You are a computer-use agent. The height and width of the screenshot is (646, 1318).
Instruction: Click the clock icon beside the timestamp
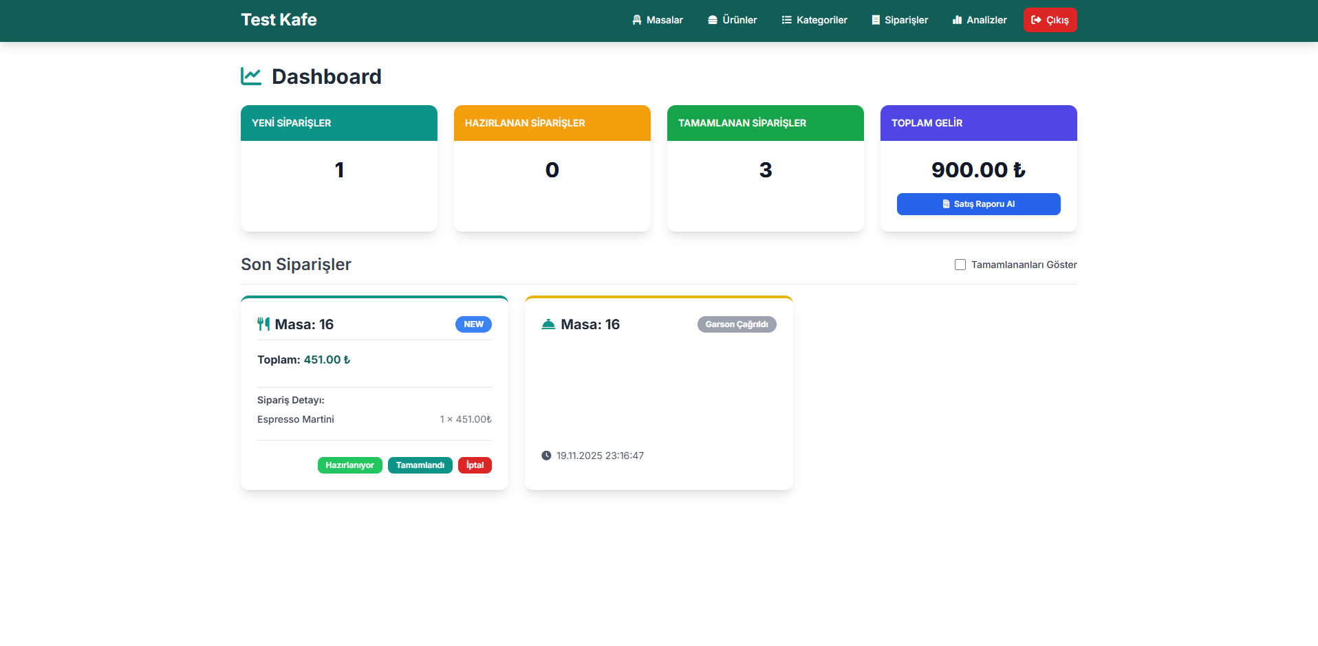coord(546,456)
